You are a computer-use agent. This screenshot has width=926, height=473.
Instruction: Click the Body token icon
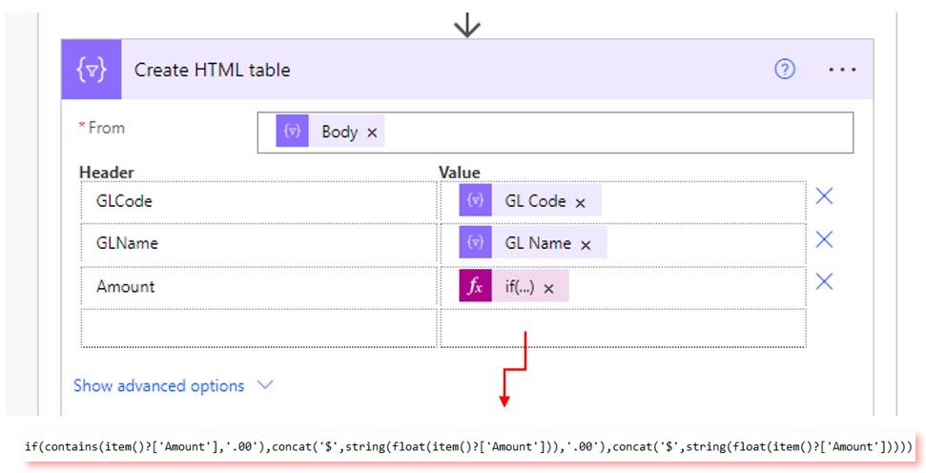(293, 131)
